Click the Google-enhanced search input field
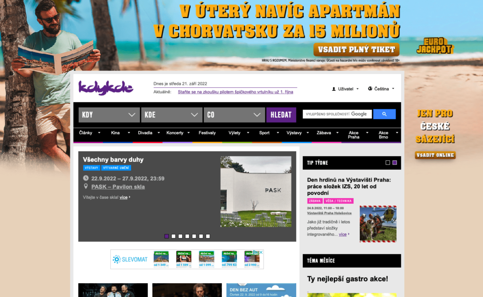The image size is (483, 297). 337,114
